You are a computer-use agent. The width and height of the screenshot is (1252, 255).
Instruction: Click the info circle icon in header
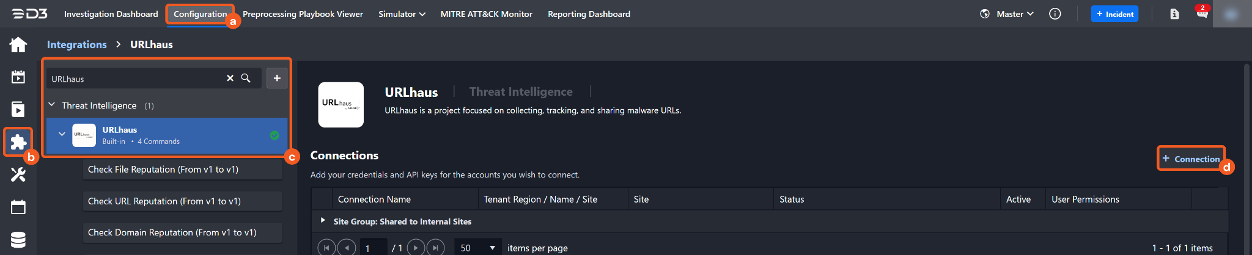1055,14
